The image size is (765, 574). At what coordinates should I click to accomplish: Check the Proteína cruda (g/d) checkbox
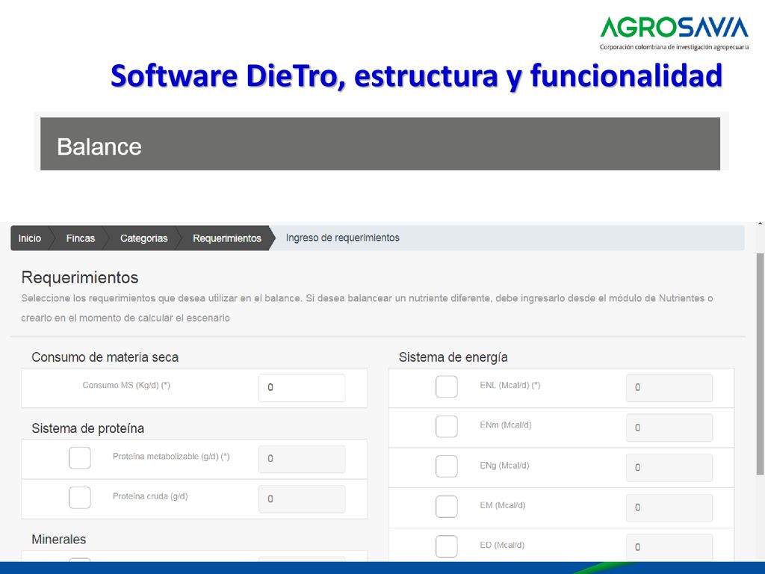point(79,497)
